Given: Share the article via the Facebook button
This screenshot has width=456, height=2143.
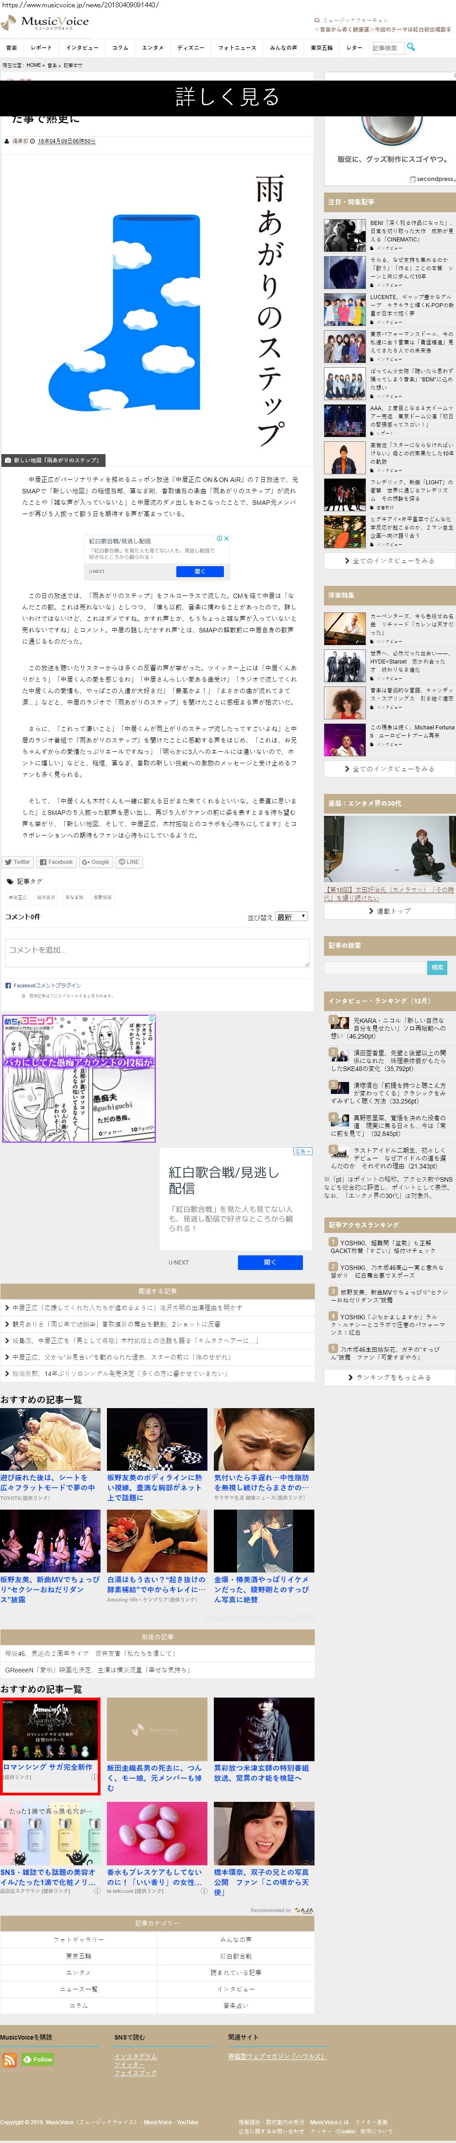Looking at the screenshot, I should coord(57,862).
